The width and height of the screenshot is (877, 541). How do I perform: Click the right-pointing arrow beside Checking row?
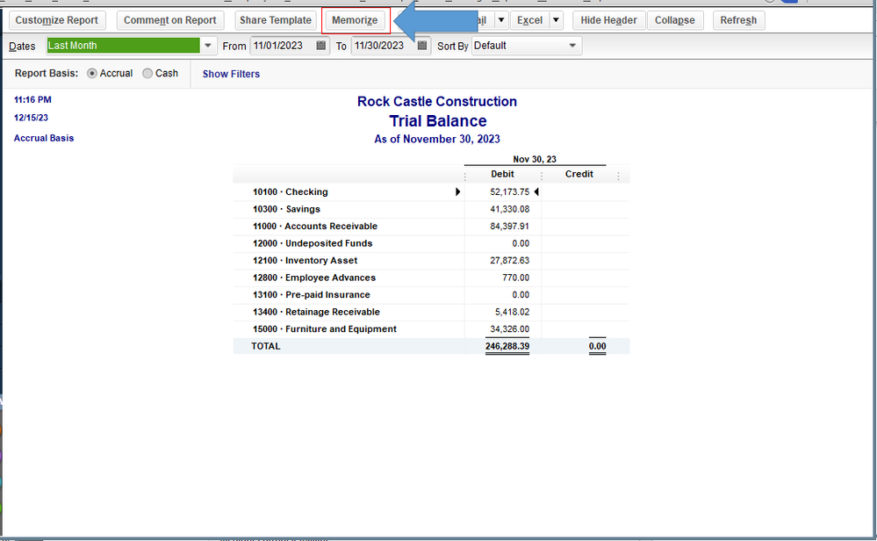click(x=457, y=191)
